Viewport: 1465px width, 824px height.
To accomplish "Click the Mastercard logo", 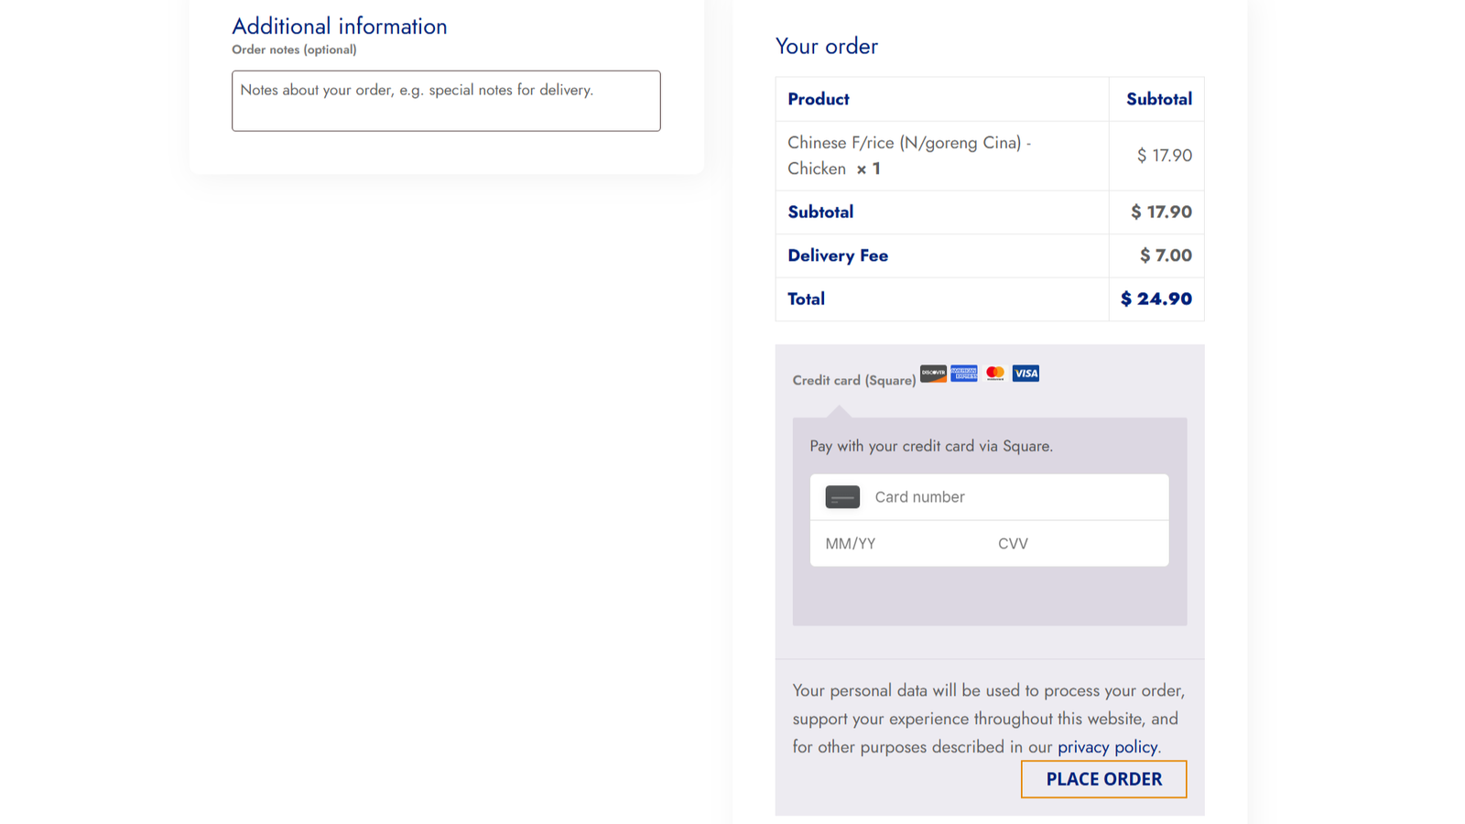I will [x=995, y=373].
